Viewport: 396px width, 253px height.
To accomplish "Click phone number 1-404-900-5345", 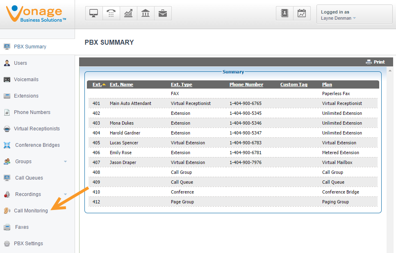I will tap(246, 113).
